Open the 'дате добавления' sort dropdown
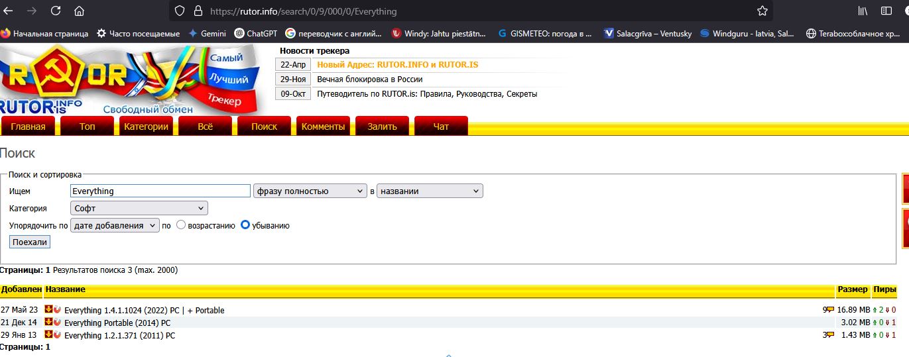This screenshot has width=909, height=357. 115,225
